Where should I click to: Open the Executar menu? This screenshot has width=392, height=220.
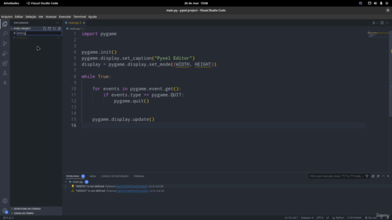[65, 16]
